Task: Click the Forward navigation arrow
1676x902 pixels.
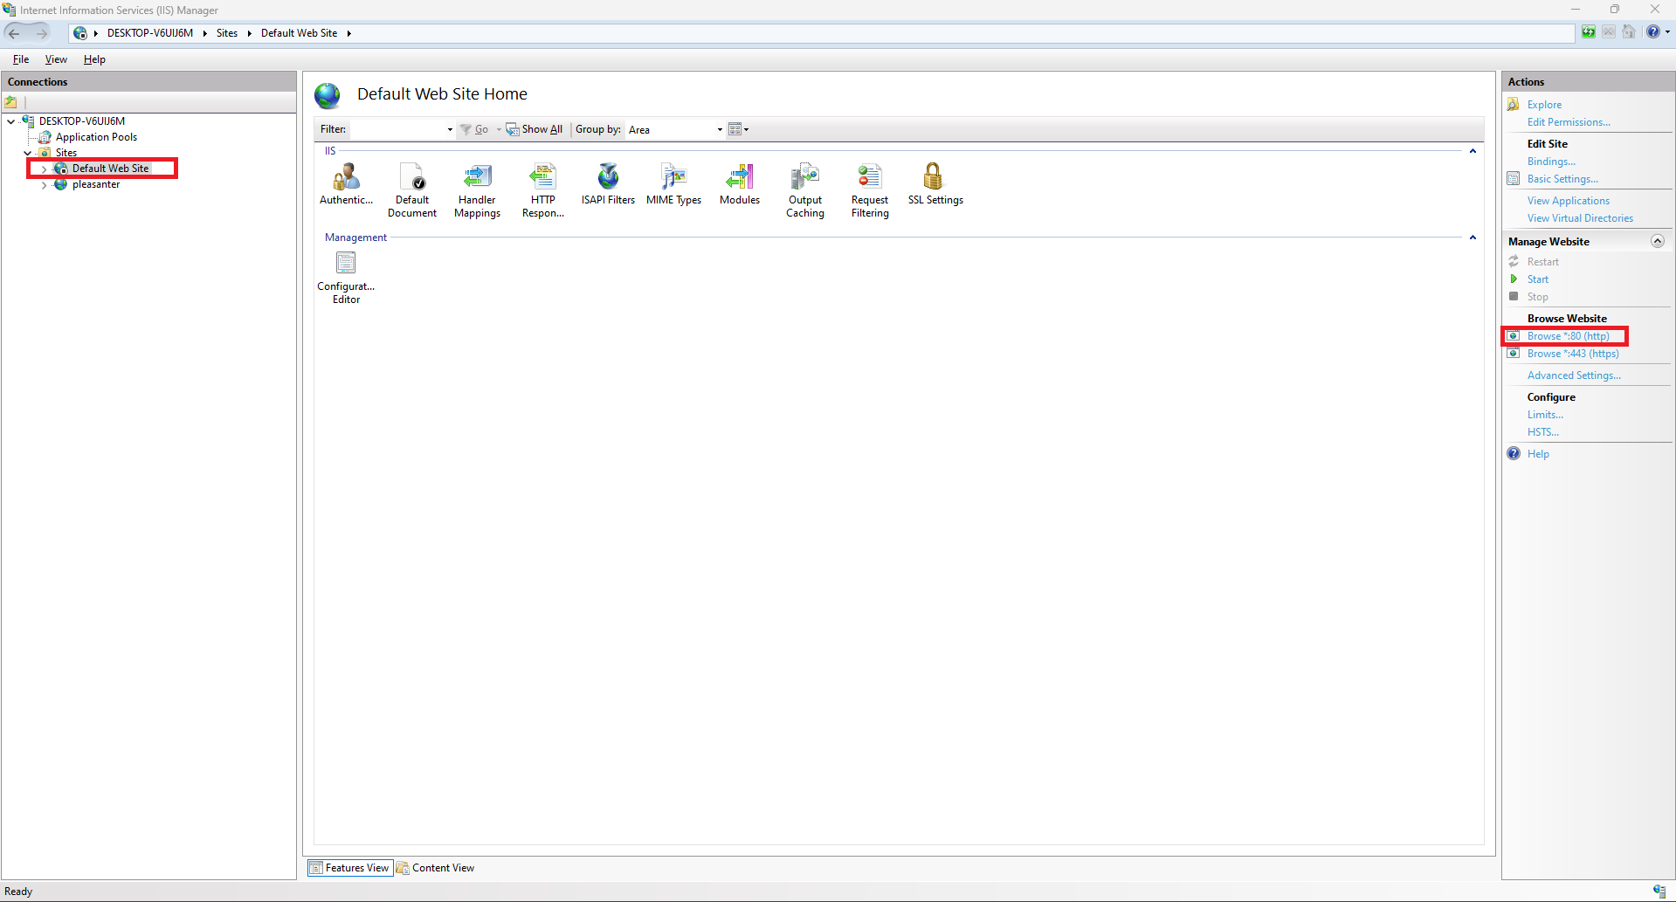Action: (41, 33)
